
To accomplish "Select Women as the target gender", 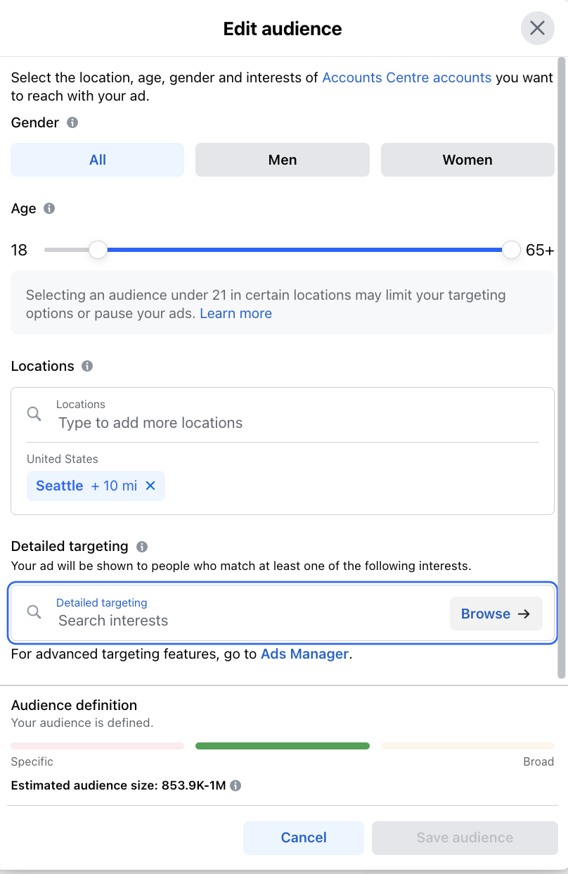I will (x=467, y=160).
